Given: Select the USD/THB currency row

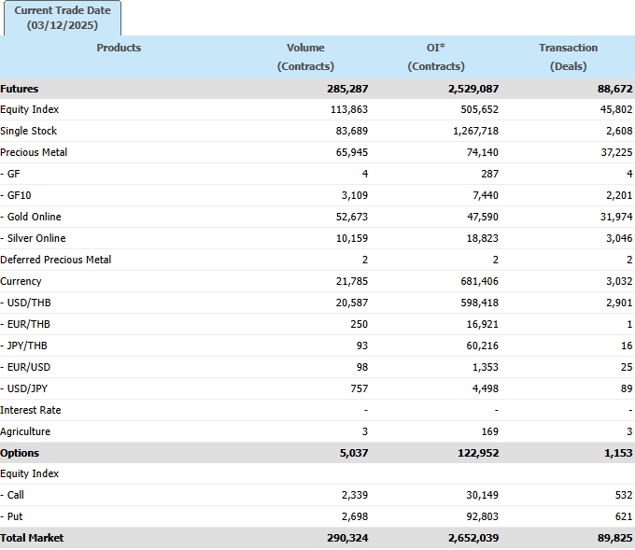Looking at the screenshot, I should click(26, 303).
